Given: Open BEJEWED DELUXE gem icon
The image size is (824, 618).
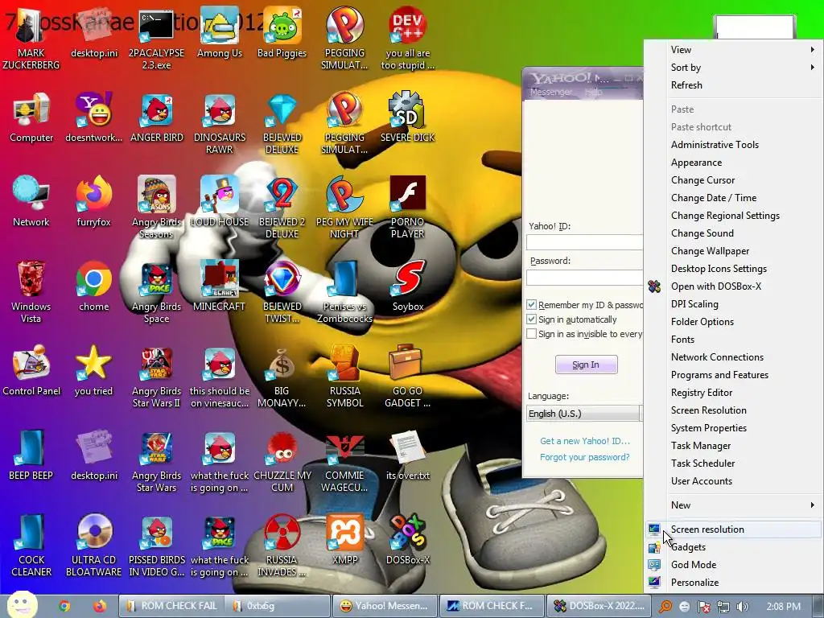Looking at the screenshot, I should (x=282, y=123).
